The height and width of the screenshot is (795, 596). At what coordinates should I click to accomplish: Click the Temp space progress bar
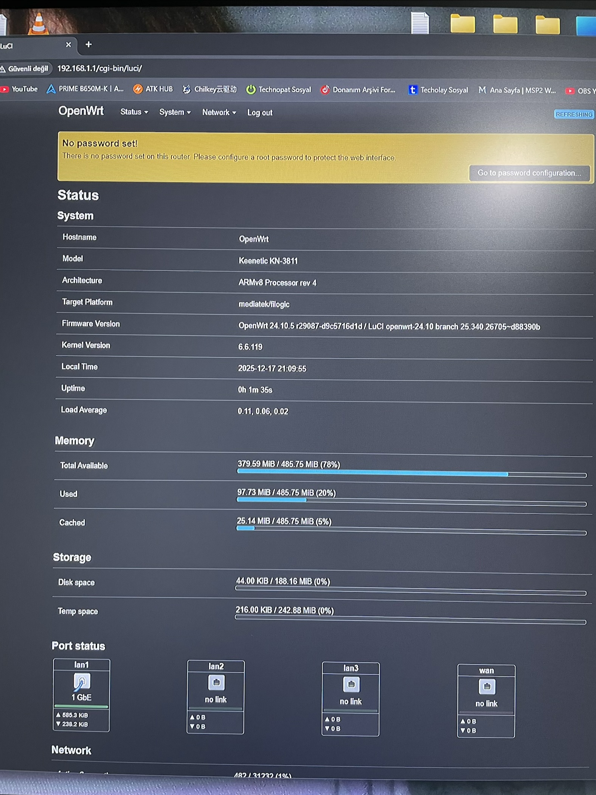click(410, 620)
